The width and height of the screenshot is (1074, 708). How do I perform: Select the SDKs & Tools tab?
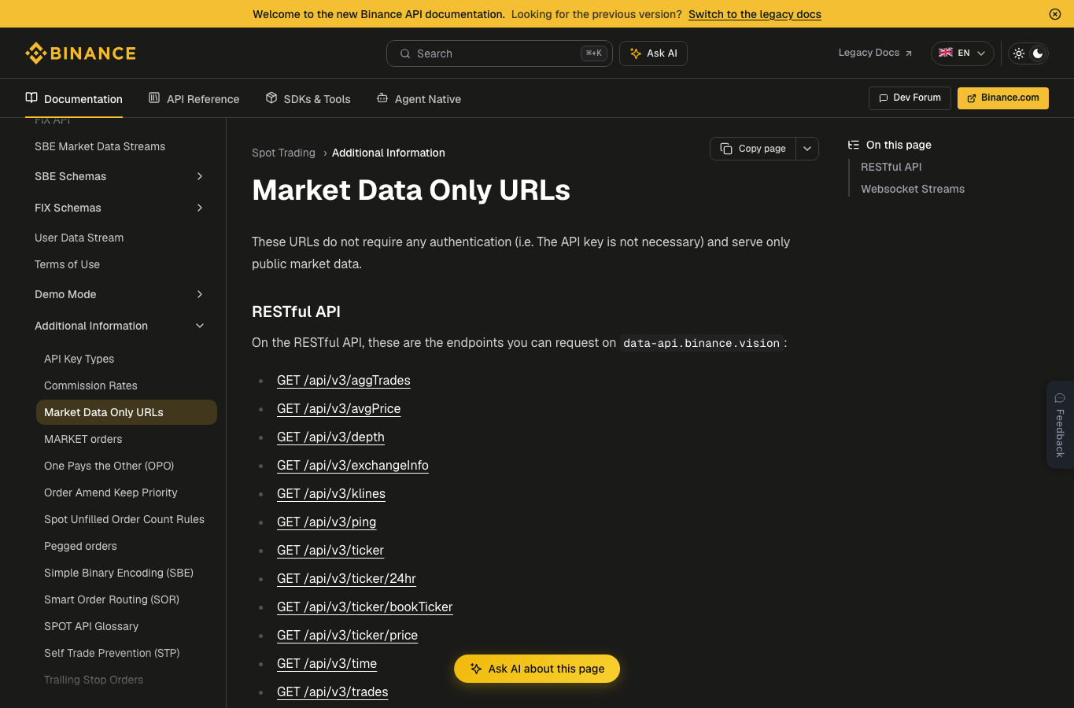(308, 99)
